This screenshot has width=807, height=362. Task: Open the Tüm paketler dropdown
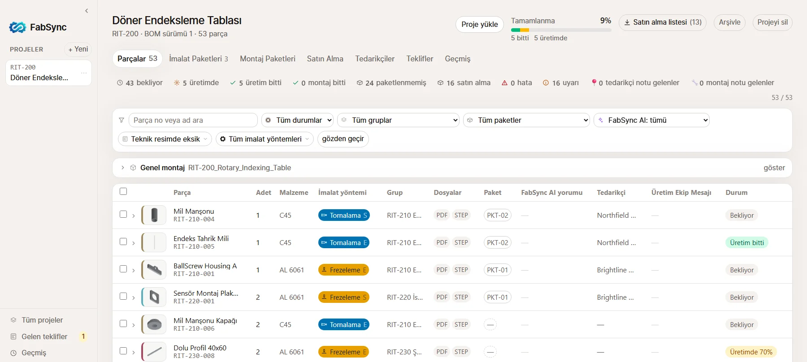(526, 120)
